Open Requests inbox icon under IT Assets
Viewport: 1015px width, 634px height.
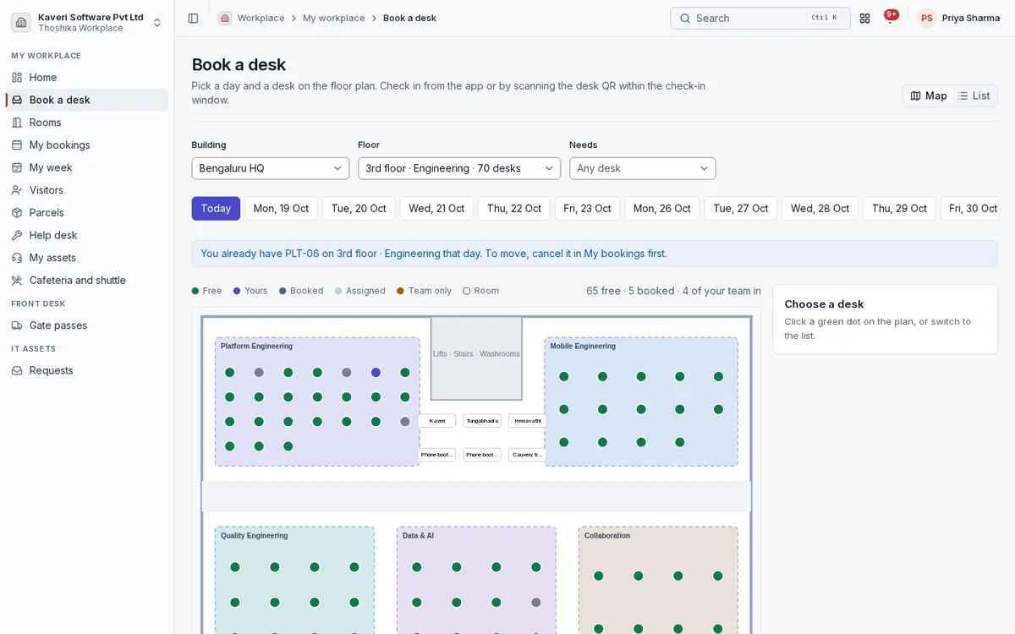point(17,370)
